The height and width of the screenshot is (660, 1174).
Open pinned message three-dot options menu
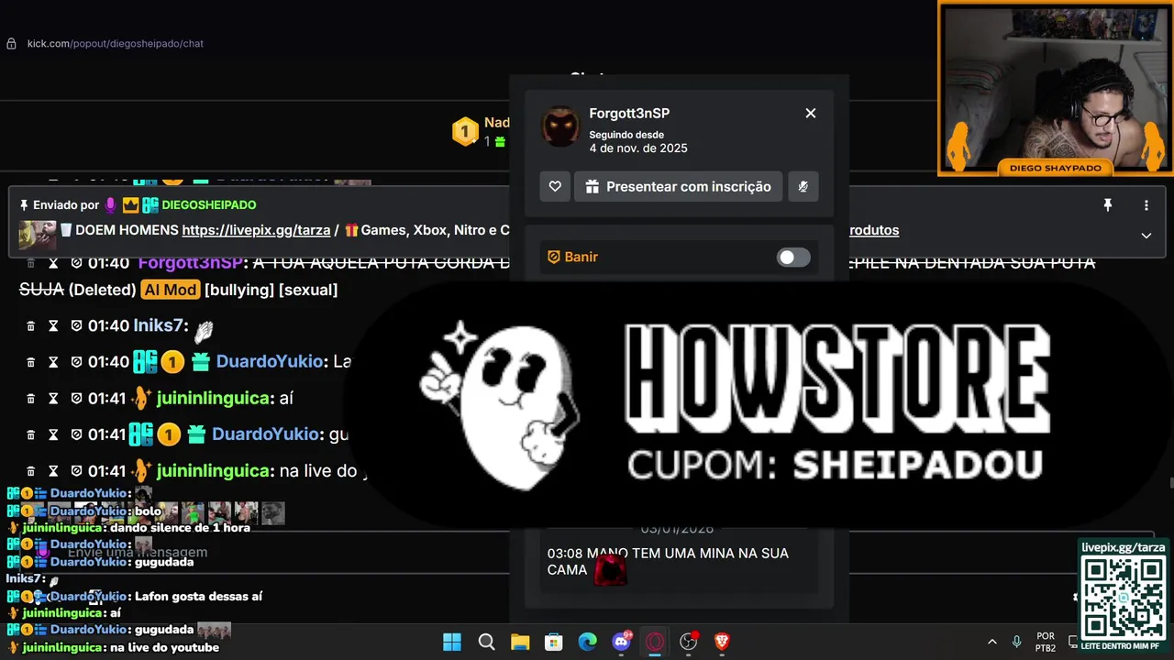pos(1146,205)
